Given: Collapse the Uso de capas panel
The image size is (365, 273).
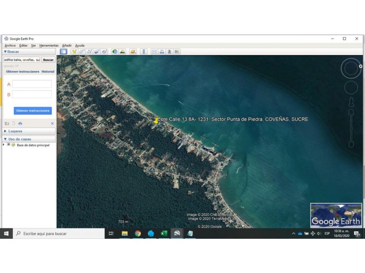Looking at the screenshot, I should (x=5, y=139).
